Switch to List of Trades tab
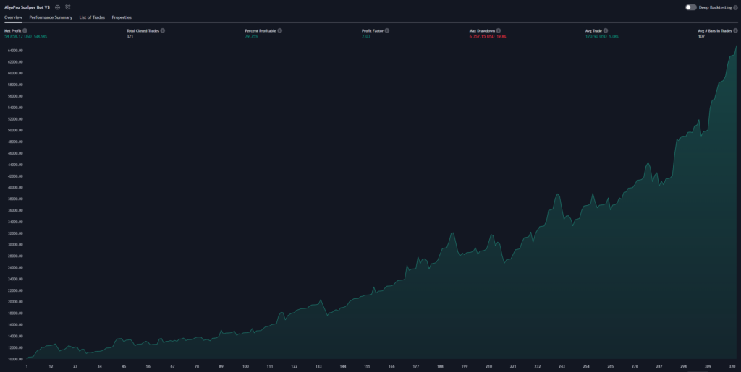 tap(92, 17)
